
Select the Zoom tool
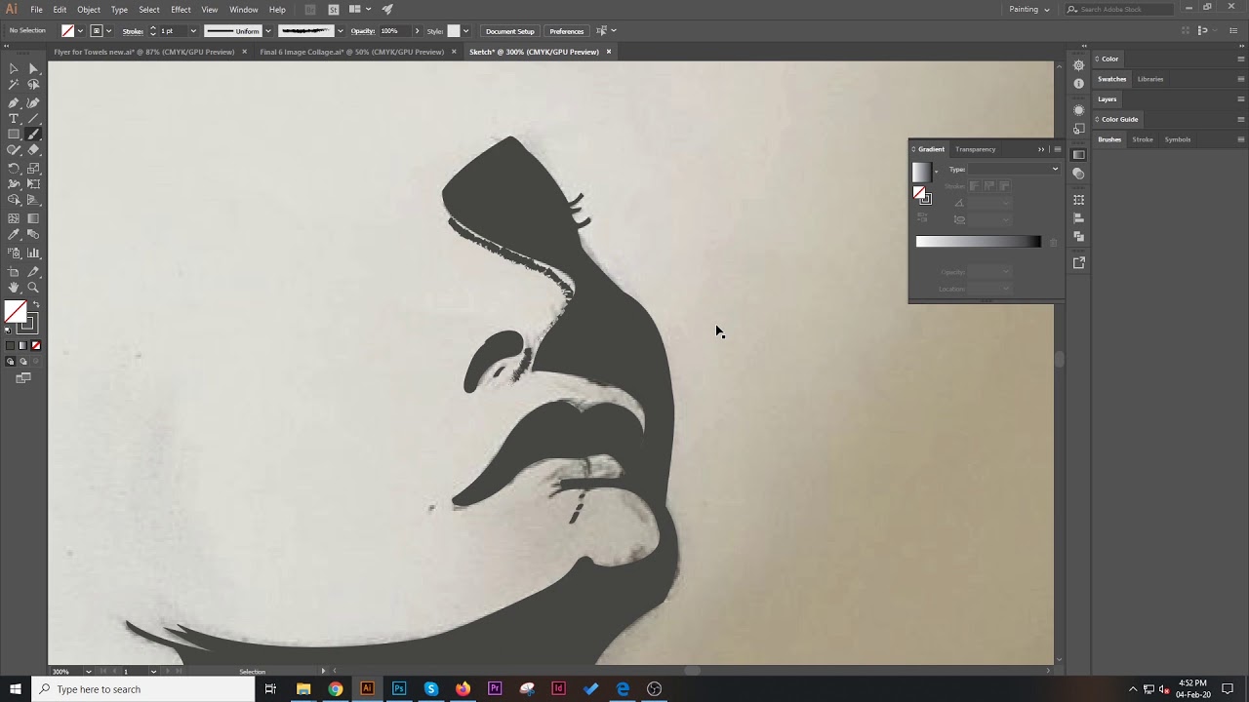33,288
